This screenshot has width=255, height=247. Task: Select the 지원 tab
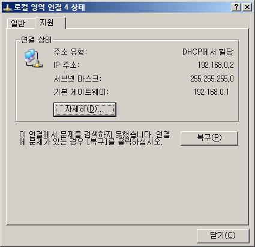pyautogui.click(x=50, y=23)
